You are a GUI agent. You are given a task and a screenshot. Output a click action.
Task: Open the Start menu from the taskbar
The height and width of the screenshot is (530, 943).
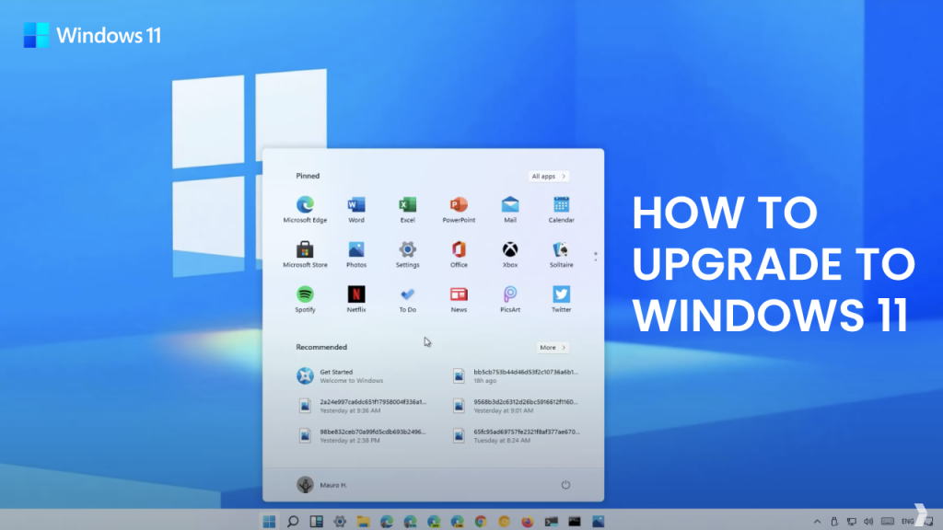pyautogui.click(x=268, y=520)
